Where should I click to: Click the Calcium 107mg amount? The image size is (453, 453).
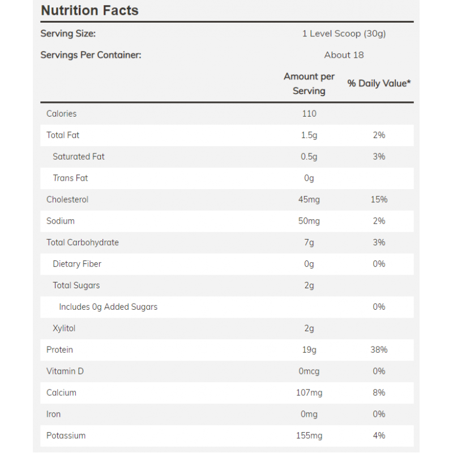click(x=309, y=393)
